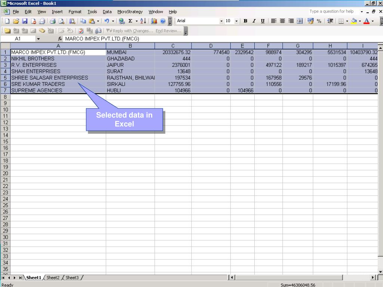This screenshot has width=383, height=287.
Task: Expand the Fill Color palette dropdown arrow
Action: point(360,21)
